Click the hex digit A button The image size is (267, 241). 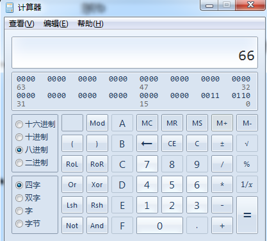pyautogui.click(x=122, y=123)
